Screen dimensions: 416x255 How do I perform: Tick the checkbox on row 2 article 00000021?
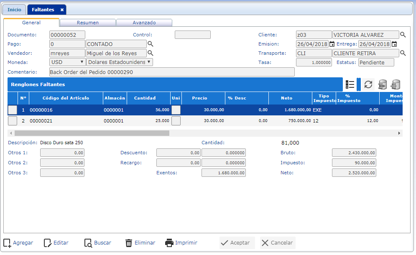(x=13, y=121)
